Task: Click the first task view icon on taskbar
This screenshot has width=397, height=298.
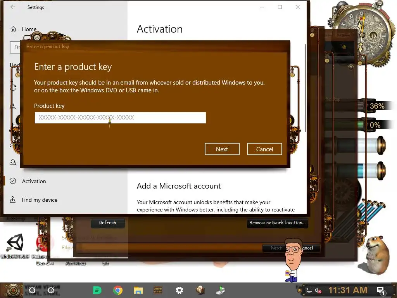Action: click(32, 290)
